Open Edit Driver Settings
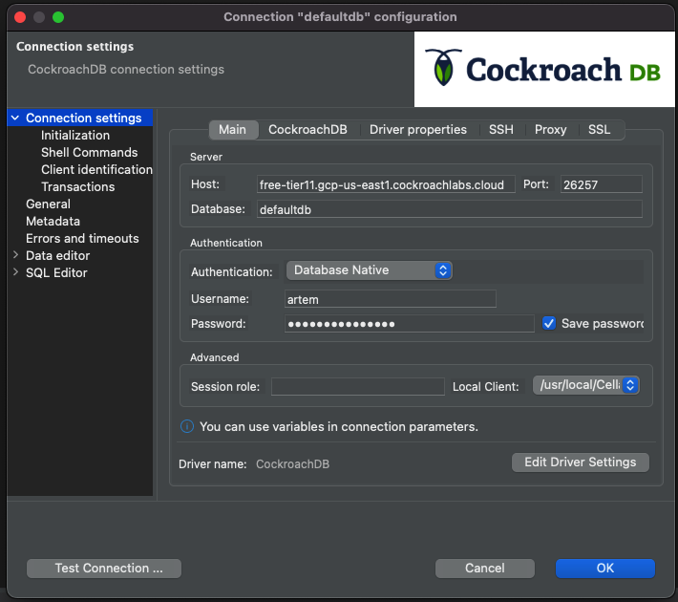This screenshot has height=602, width=678. point(581,462)
